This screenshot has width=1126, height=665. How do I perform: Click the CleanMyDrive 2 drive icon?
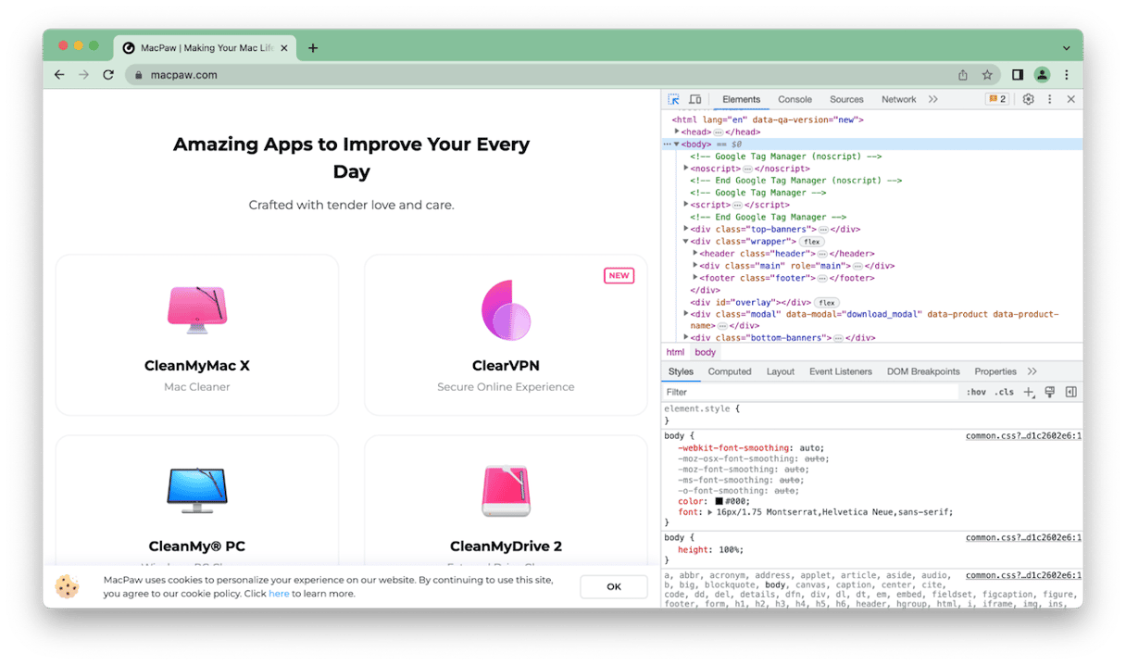[x=506, y=491]
